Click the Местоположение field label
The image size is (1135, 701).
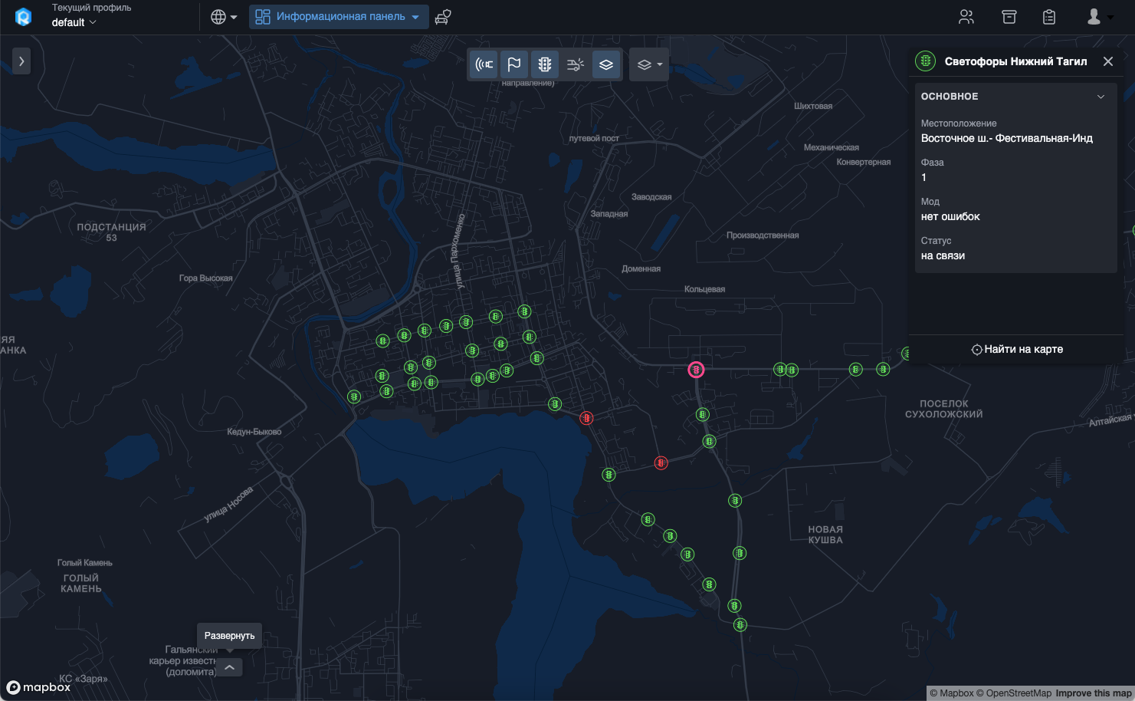959,123
